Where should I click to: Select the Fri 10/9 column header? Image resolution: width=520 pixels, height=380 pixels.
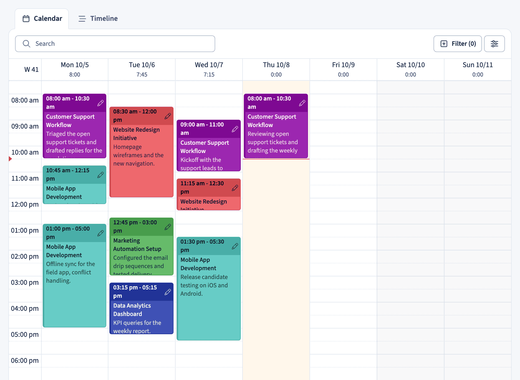coord(343,69)
